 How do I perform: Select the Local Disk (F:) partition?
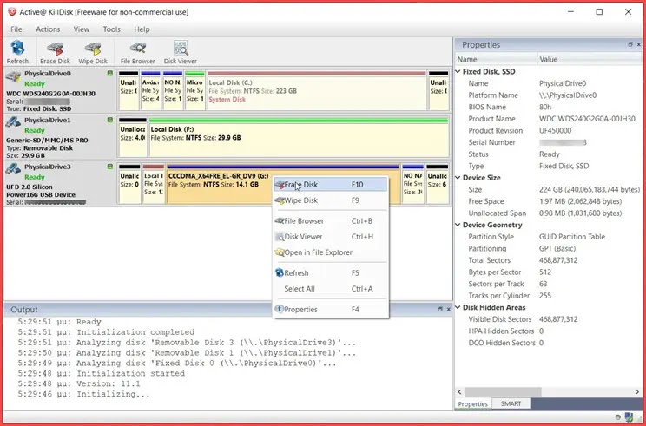pyautogui.click(x=299, y=137)
